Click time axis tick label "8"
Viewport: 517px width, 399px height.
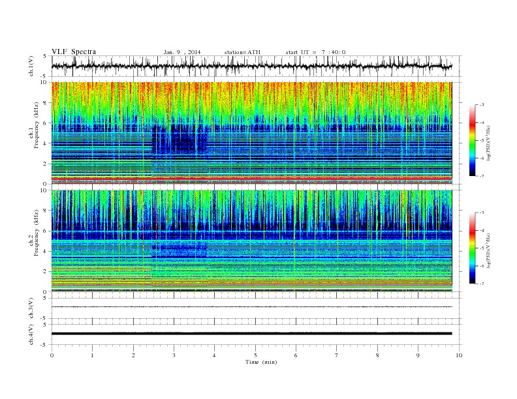[x=377, y=355]
